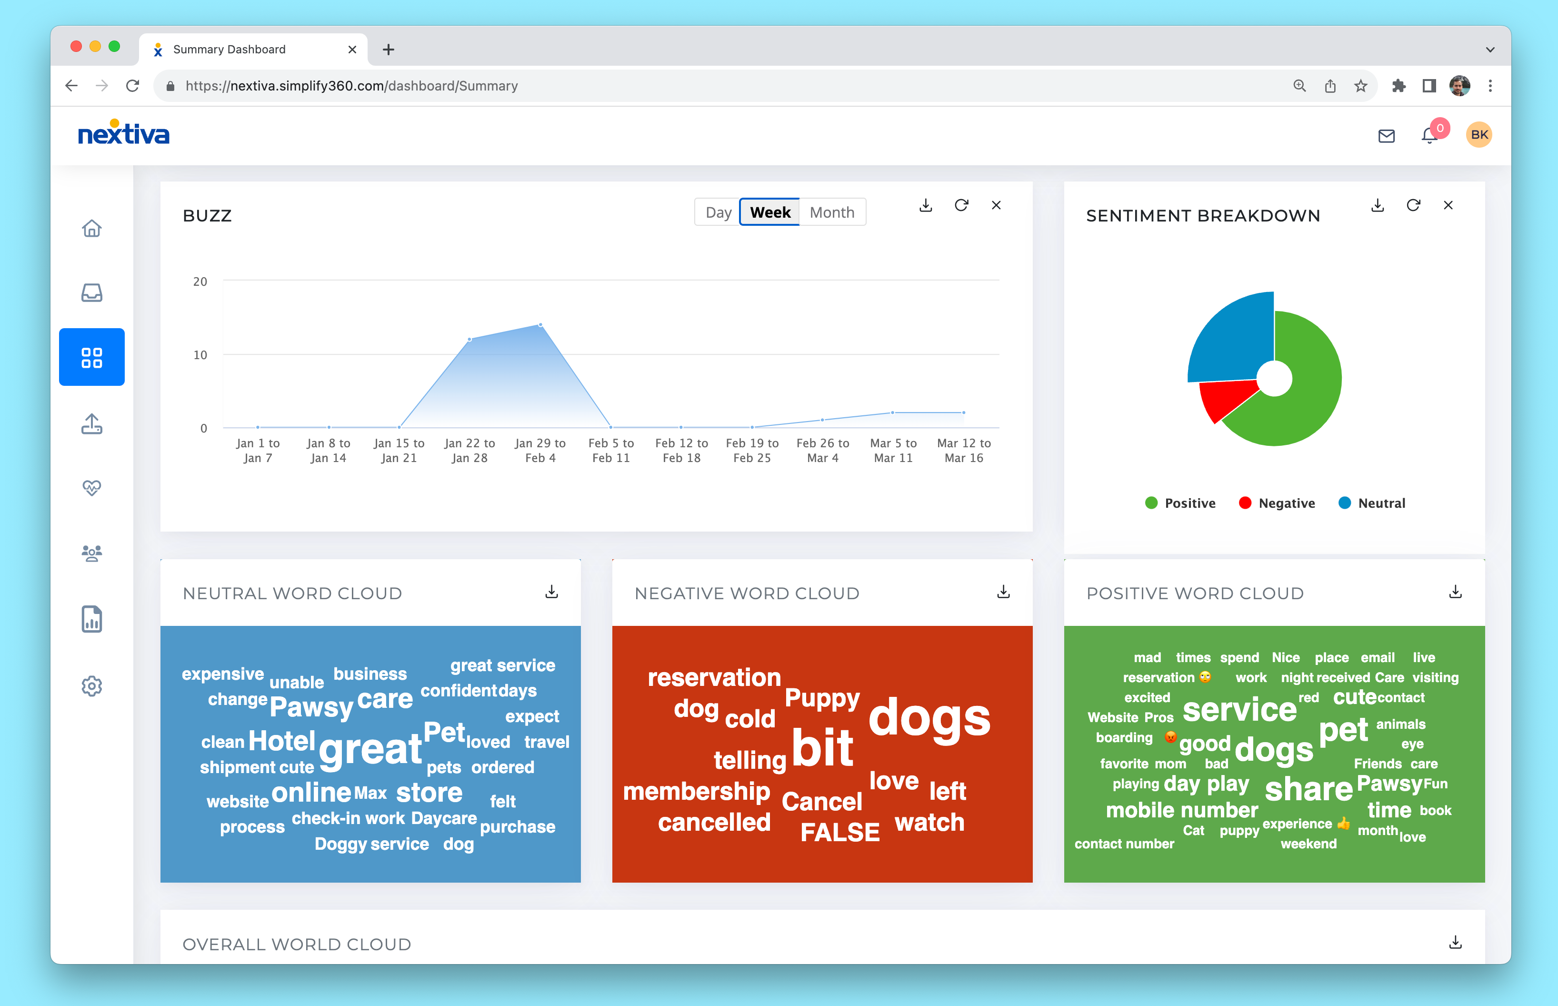The height and width of the screenshot is (1006, 1558).
Task: Open the Inbox icon in sidebar
Action: 91,293
